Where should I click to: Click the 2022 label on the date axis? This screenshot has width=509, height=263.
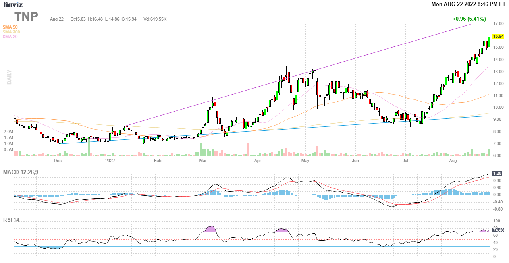click(x=110, y=161)
